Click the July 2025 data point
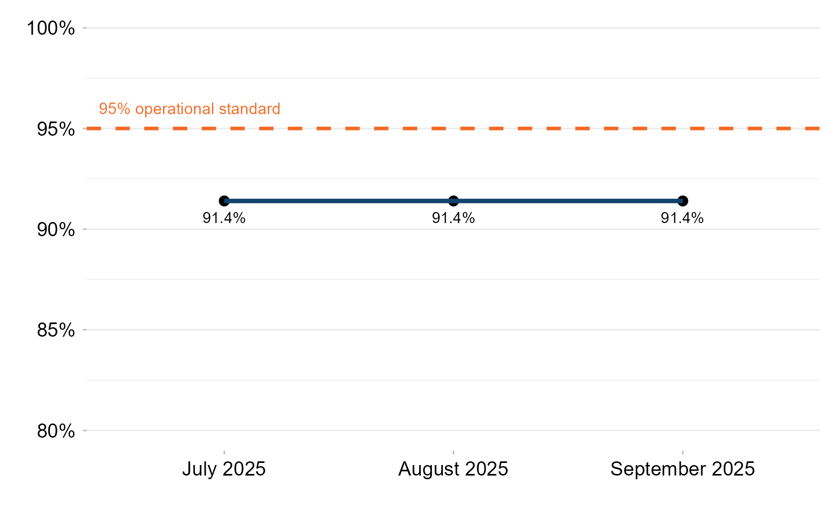The height and width of the screenshot is (505, 828). tap(224, 201)
